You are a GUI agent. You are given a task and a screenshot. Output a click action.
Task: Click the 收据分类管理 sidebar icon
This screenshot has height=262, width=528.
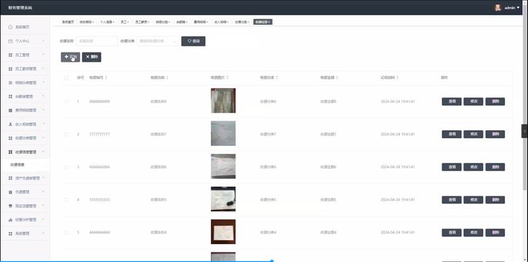coord(10,138)
